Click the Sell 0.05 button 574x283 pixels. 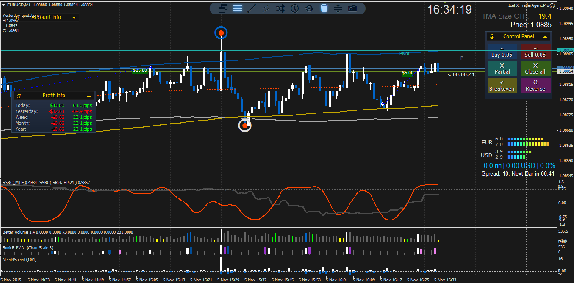535,52
